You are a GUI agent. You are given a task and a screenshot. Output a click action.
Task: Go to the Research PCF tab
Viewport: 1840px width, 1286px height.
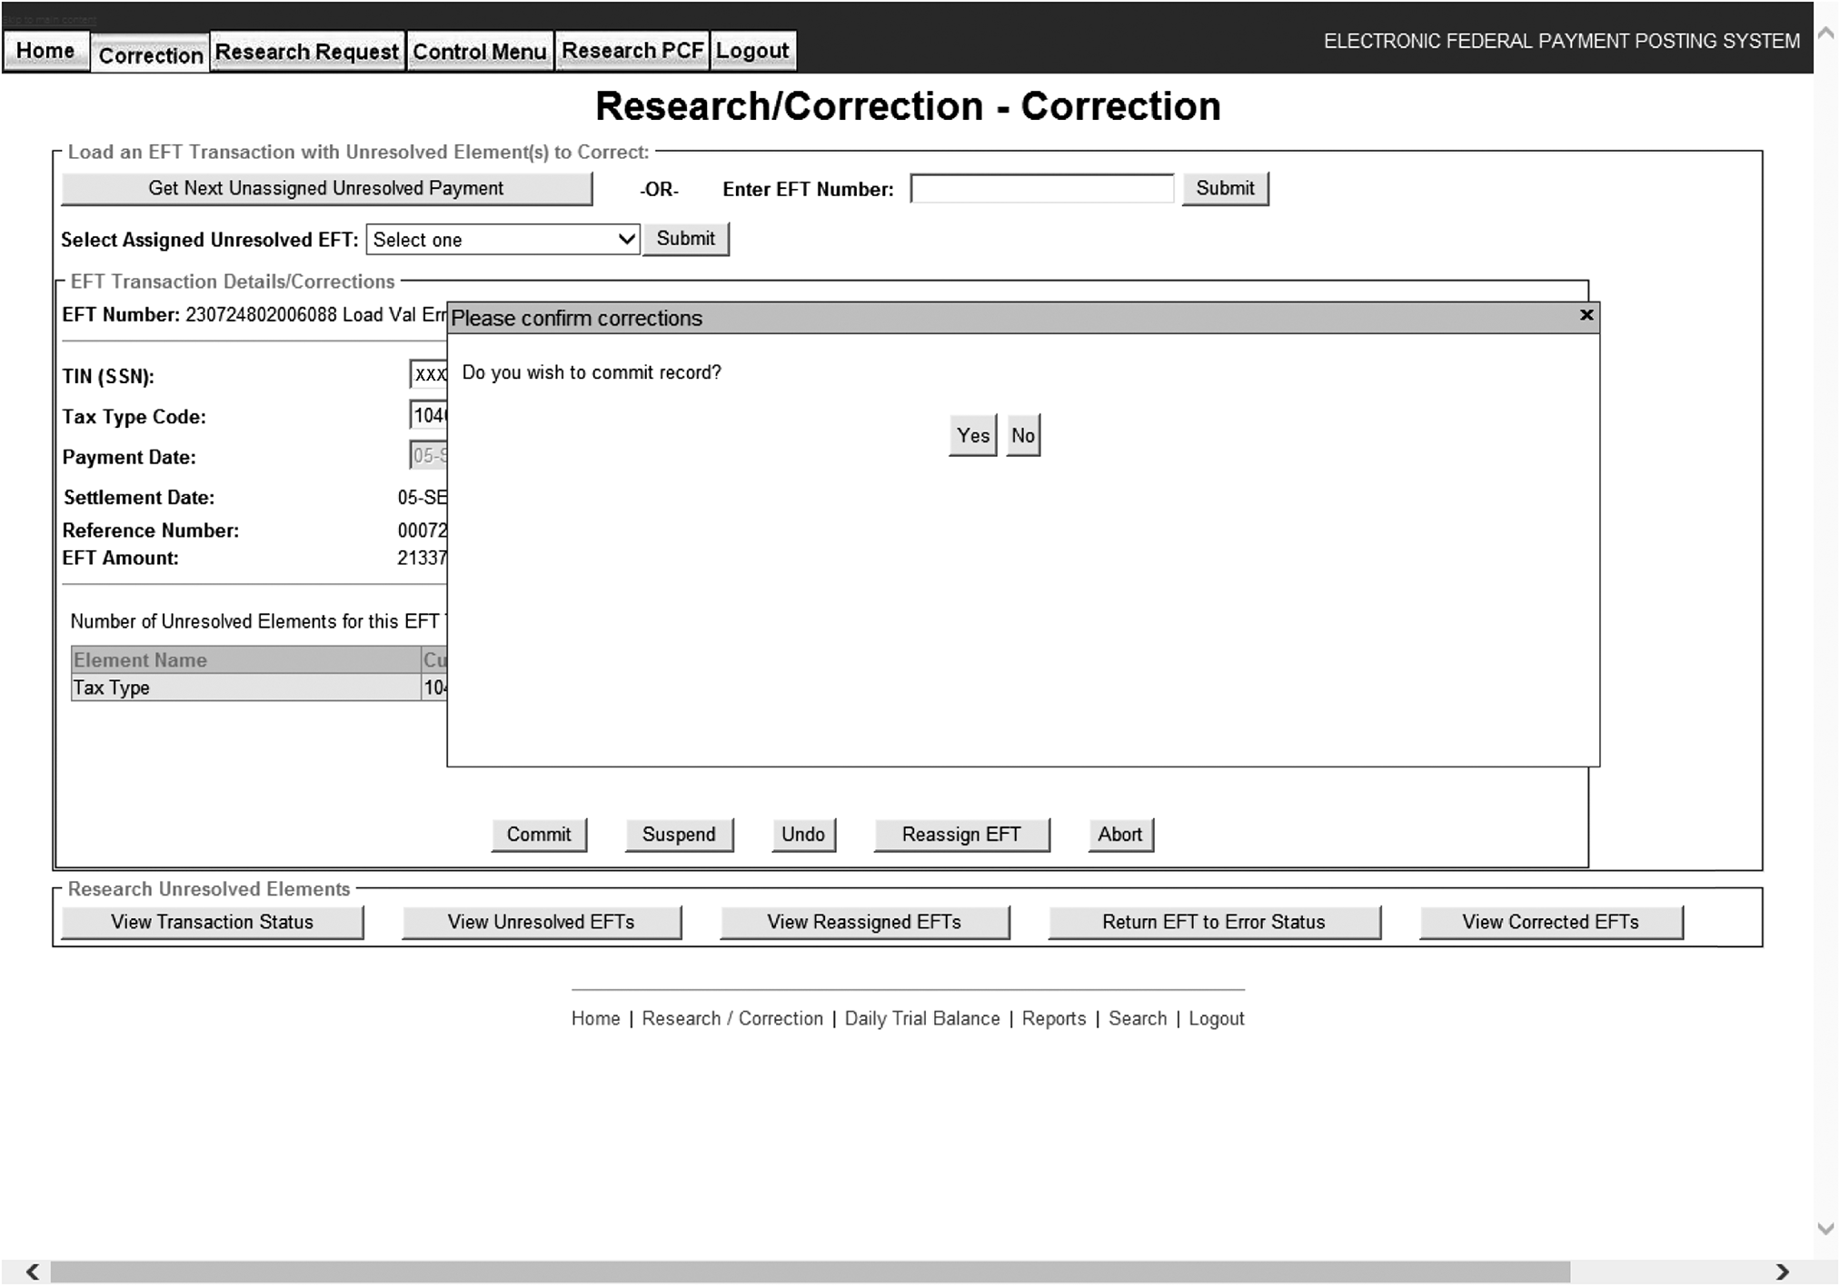pos(632,52)
